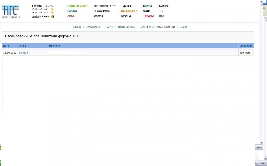Screen dimensions: 267x166
Task: Open the Пробки traffic link
Action: point(36,16)
